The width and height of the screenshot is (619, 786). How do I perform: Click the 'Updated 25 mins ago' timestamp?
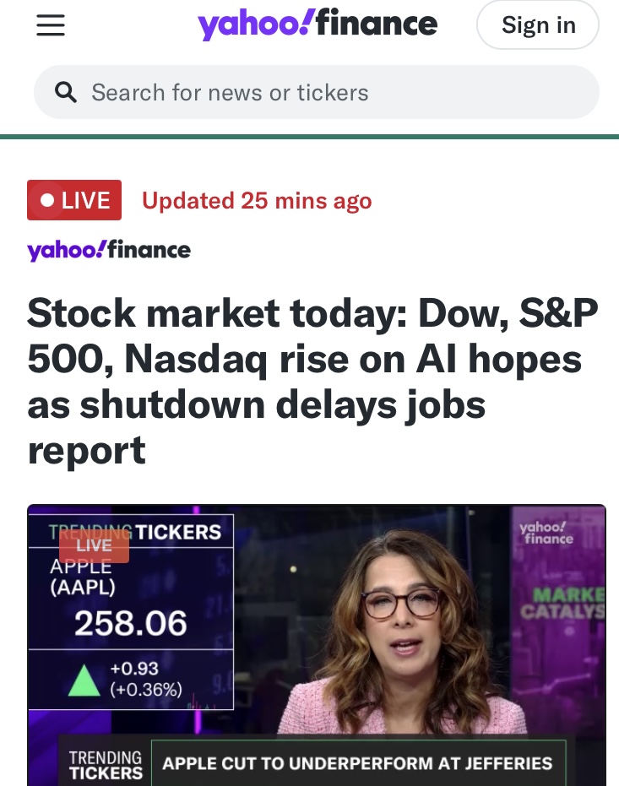coord(257,201)
